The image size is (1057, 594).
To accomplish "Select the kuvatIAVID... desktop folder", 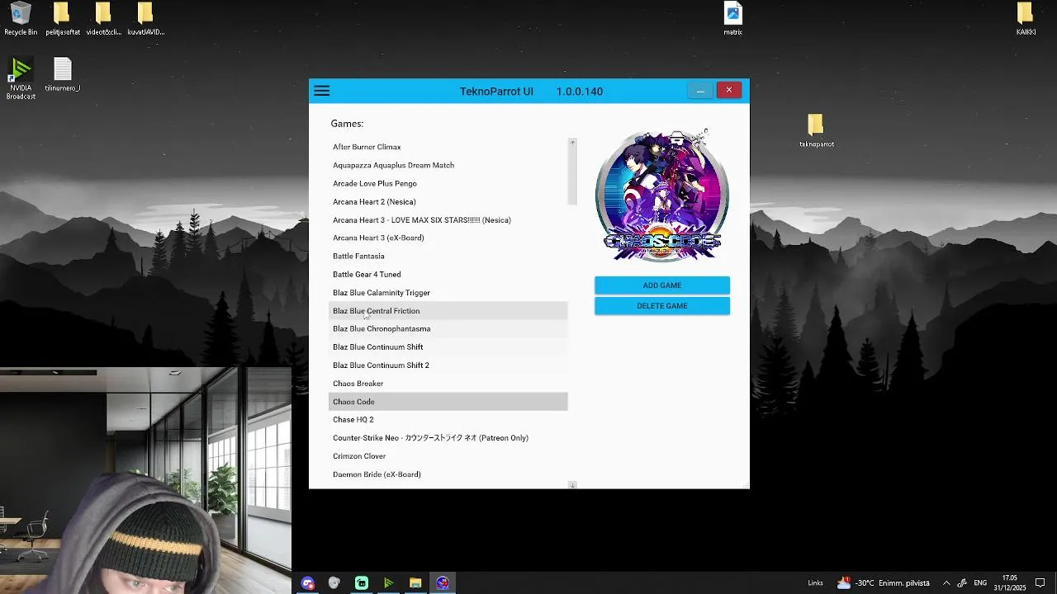I will coord(145,19).
